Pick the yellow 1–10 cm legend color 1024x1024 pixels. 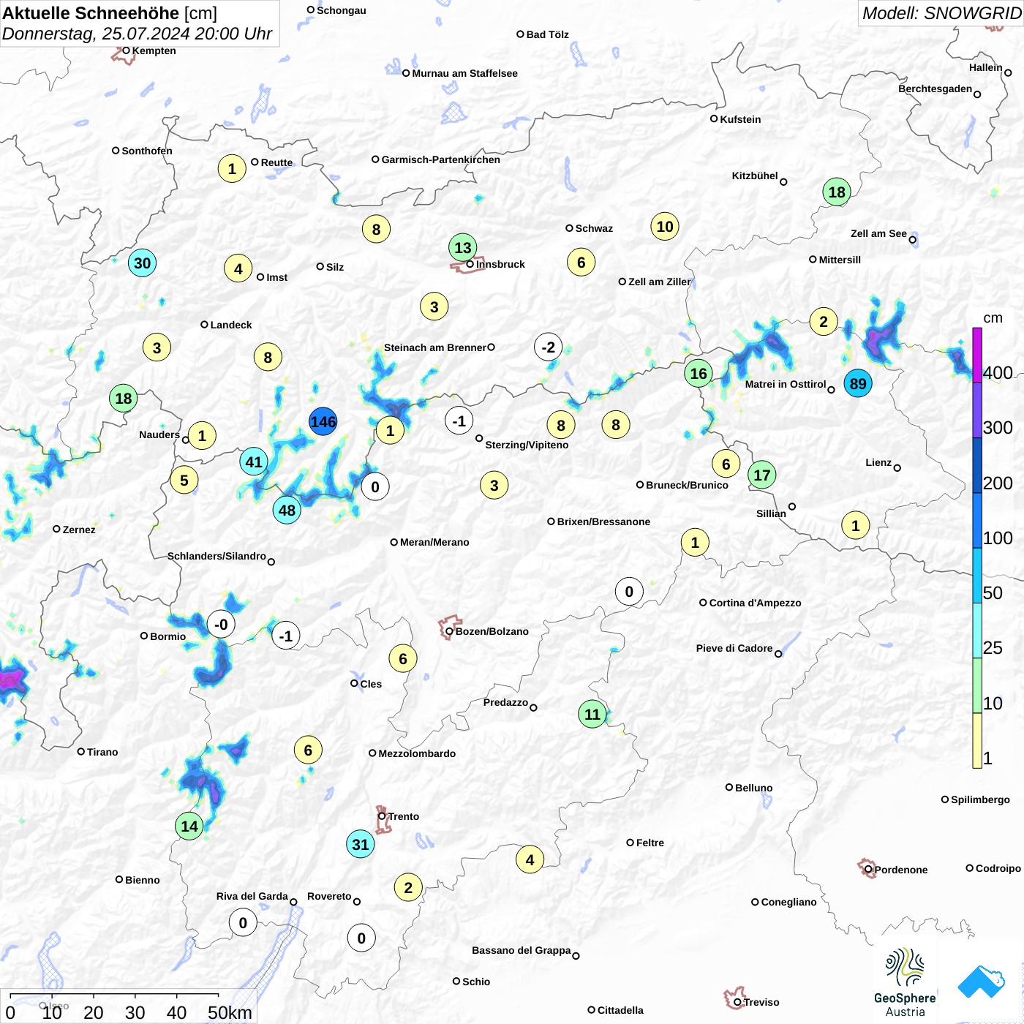click(x=977, y=740)
